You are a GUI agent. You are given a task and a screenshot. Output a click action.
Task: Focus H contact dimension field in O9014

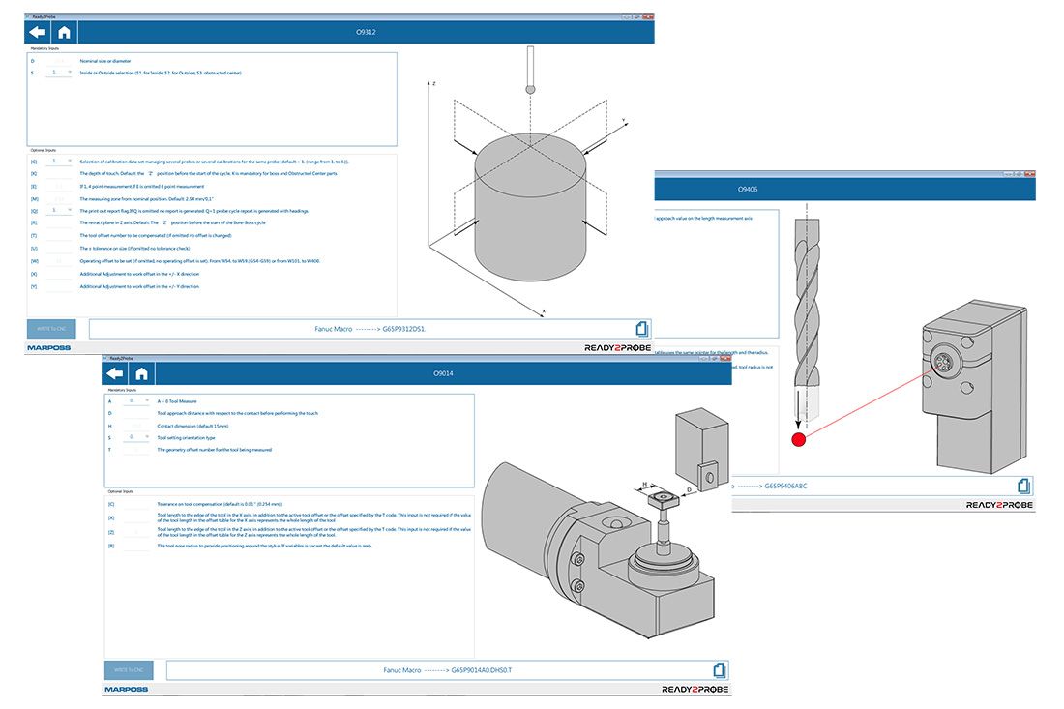(x=136, y=427)
